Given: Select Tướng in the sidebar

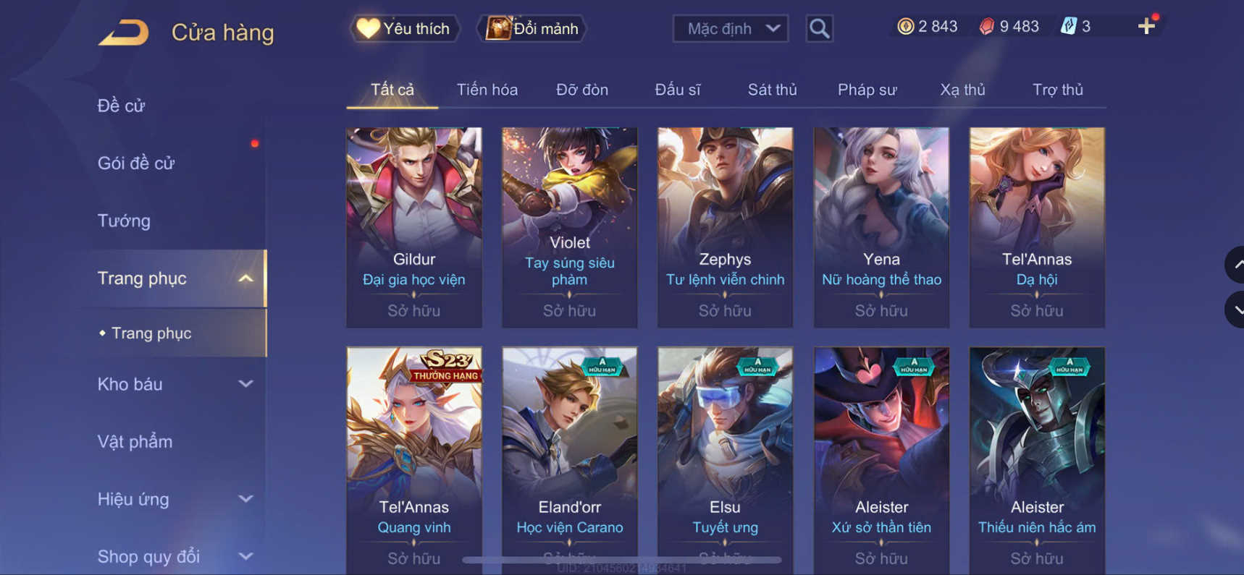Looking at the screenshot, I should (x=124, y=221).
